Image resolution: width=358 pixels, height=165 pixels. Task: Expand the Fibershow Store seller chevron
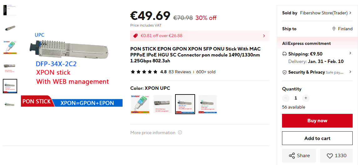(x=350, y=13)
